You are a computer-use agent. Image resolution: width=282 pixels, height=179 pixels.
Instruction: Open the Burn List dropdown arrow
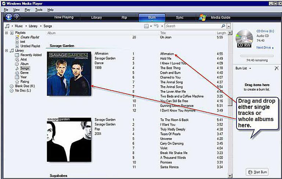250,68
